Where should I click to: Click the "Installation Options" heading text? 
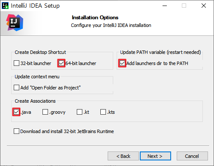click(95, 18)
